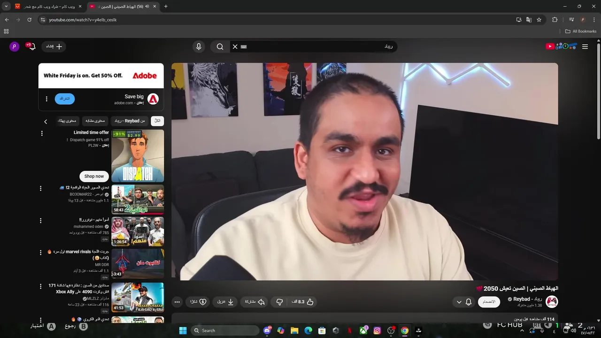Screen dimensions: 601x338
Task: Clear the YouTube search text with X
Action: pyautogui.click(x=235, y=46)
